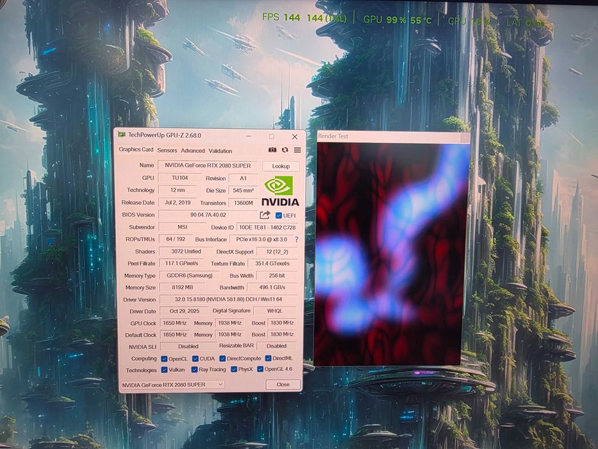
Task: Click the BIOS export share icon
Action: point(265,215)
